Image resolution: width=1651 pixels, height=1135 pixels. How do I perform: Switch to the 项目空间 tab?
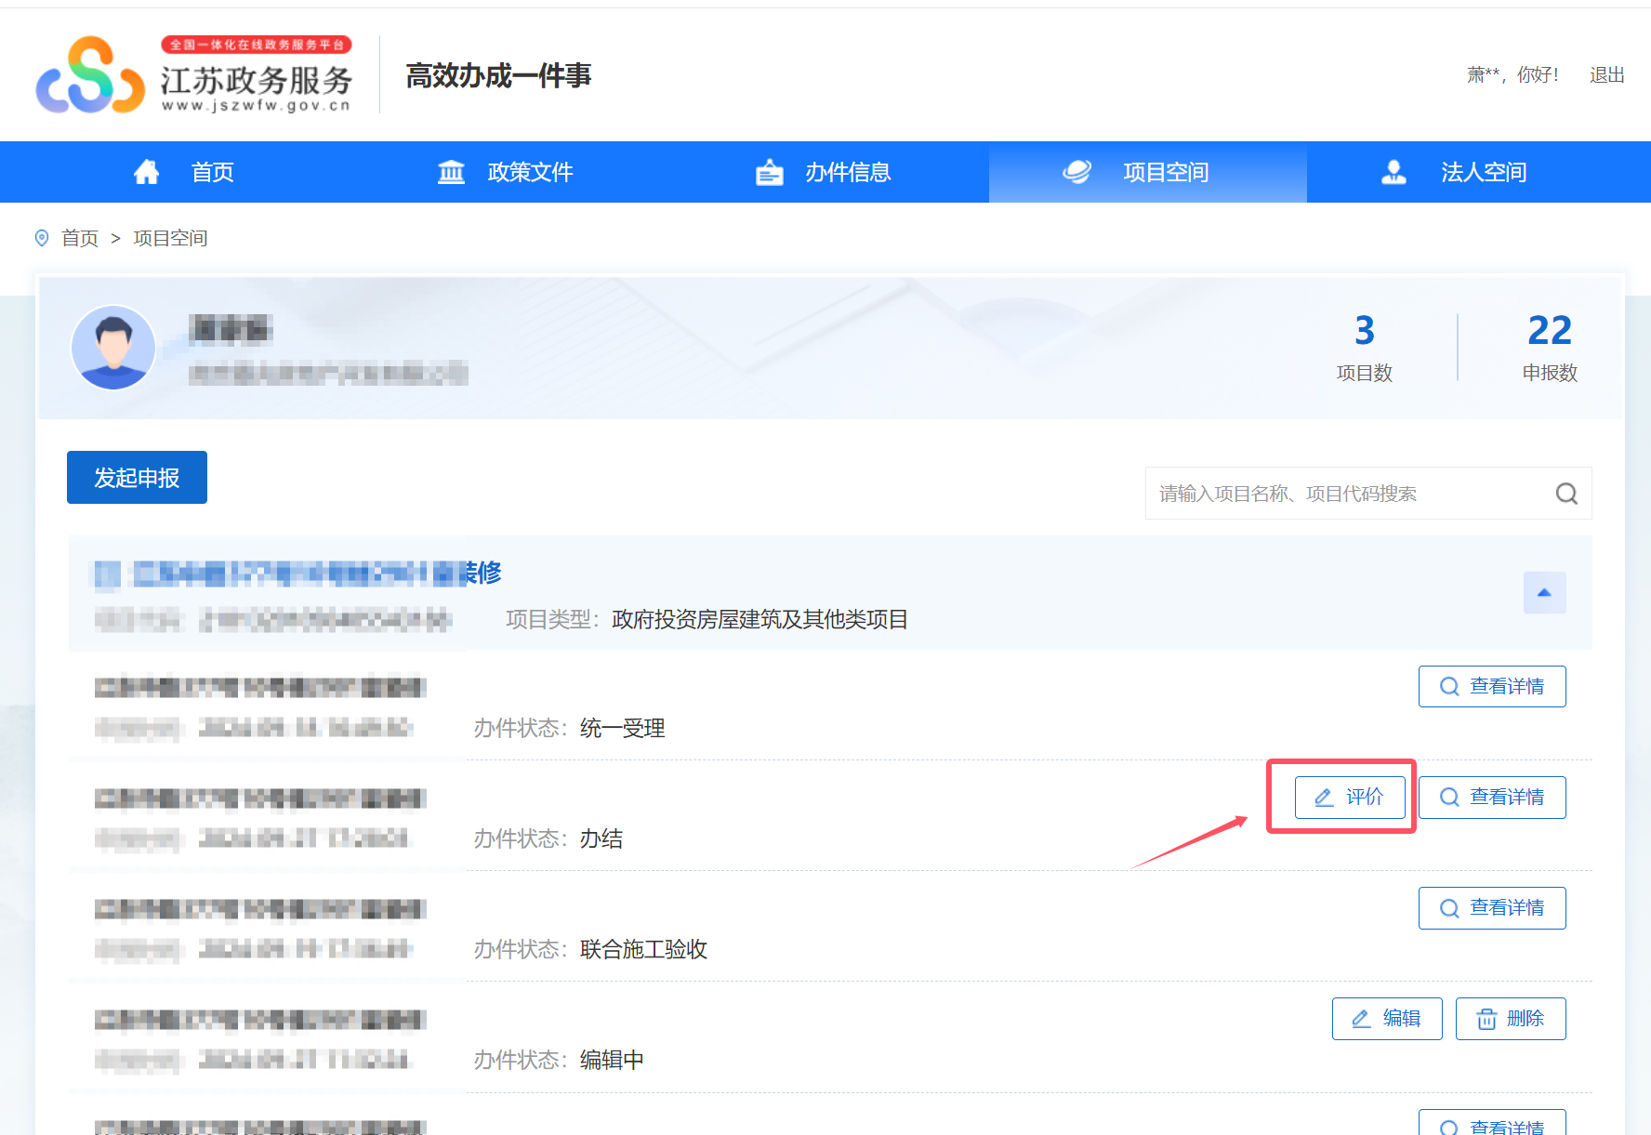coord(1147,172)
